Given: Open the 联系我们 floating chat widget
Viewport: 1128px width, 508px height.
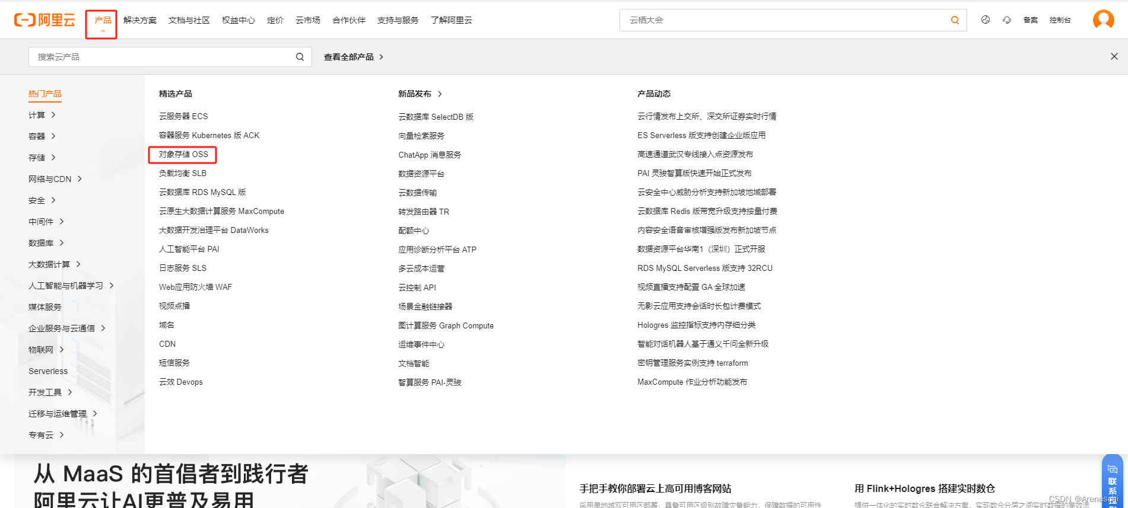Looking at the screenshot, I should pyautogui.click(x=1113, y=482).
